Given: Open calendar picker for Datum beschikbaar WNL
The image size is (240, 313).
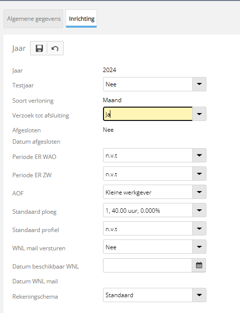Looking at the screenshot, I should 199,265.
